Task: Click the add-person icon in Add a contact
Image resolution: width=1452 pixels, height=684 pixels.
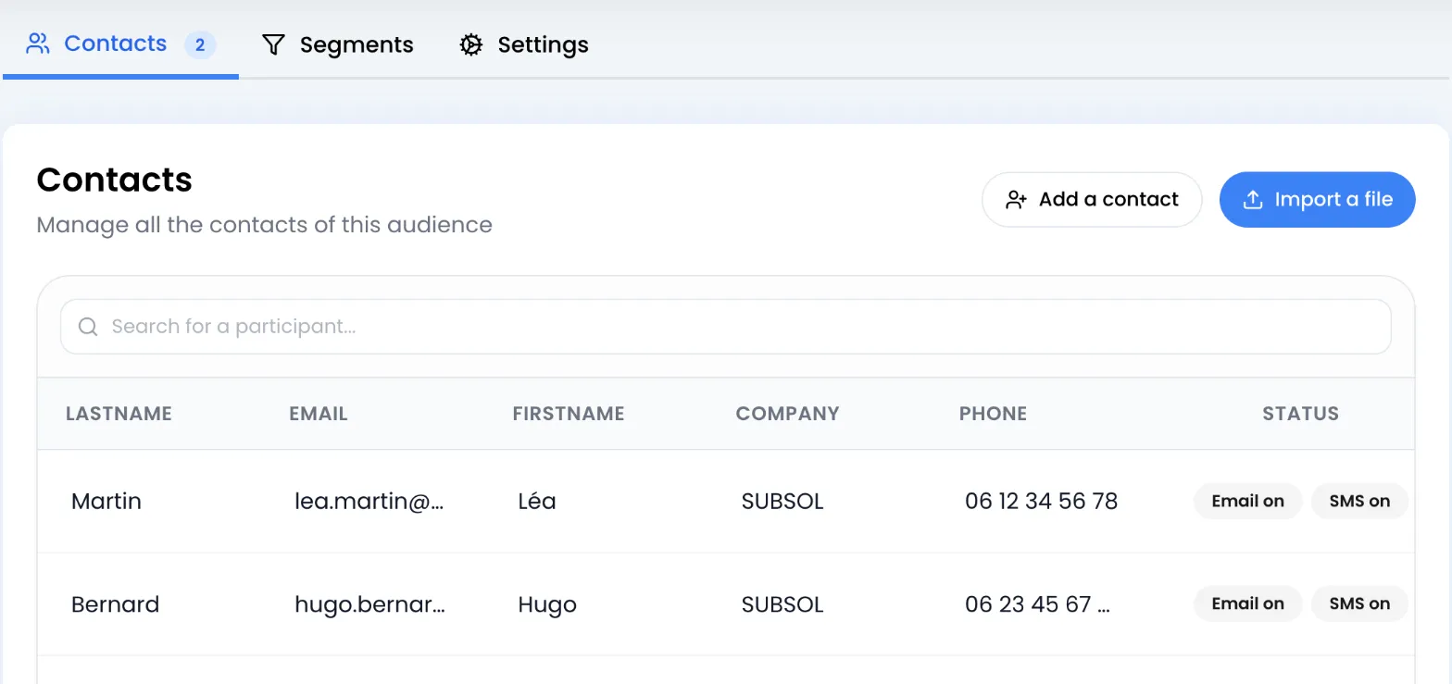Action: [1017, 200]
